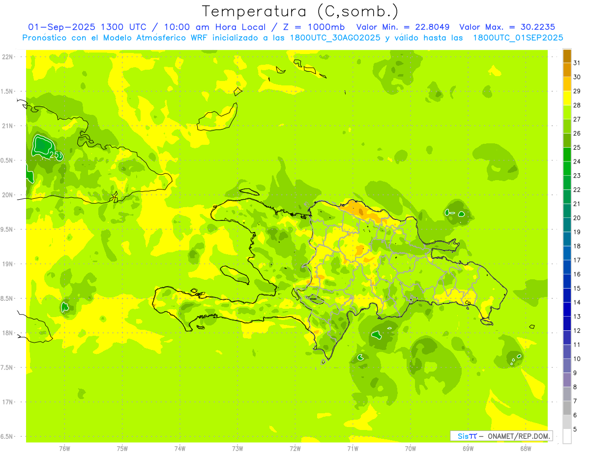Click the "73W" longitude label
590x455 pixels.
[237, 449]
